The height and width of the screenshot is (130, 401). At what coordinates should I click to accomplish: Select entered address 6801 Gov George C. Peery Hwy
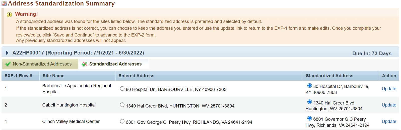(122, 121)
